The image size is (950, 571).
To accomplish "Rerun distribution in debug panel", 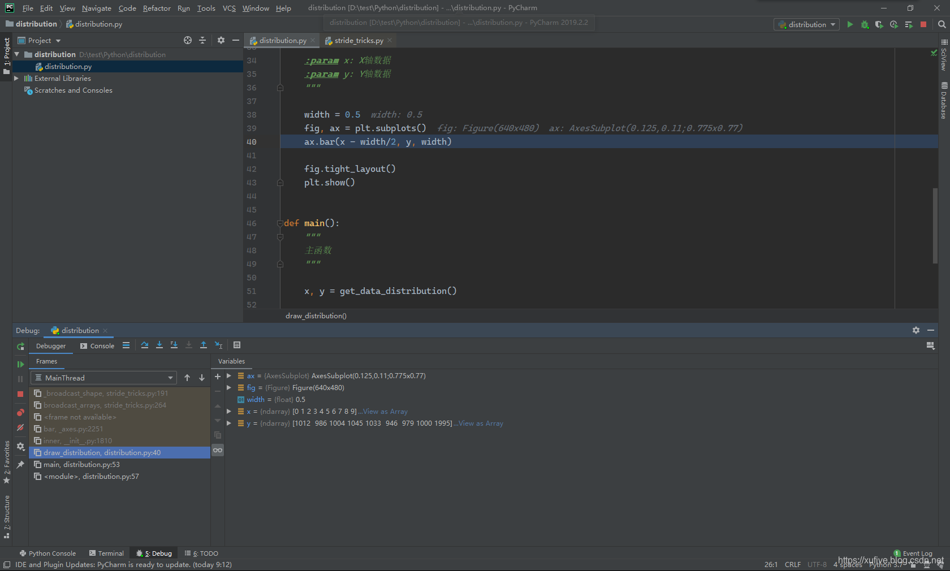I will click(x=20, y=347).
